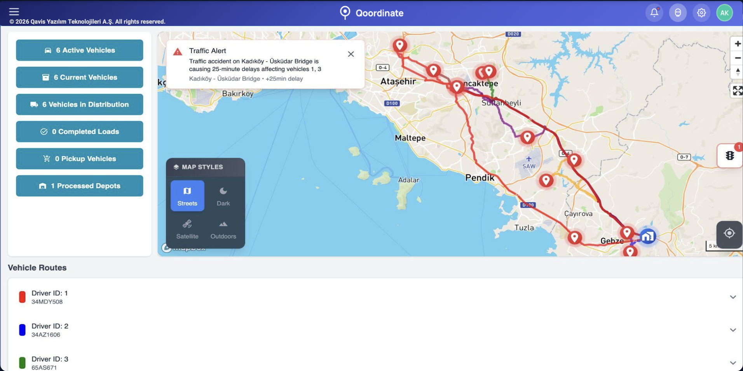The width and height of the screenshot is (743, 371).
Task: Click the 1 Processed Depots button
Action: point(80,186)
